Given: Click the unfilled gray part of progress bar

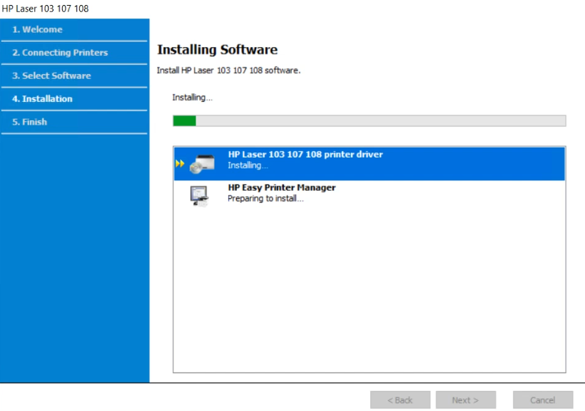Looking at the screenshot, I should (x=378, y=121).
